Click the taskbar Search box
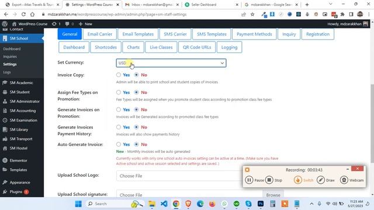This screenshot has width=374, height=210. tap(115, 204)
